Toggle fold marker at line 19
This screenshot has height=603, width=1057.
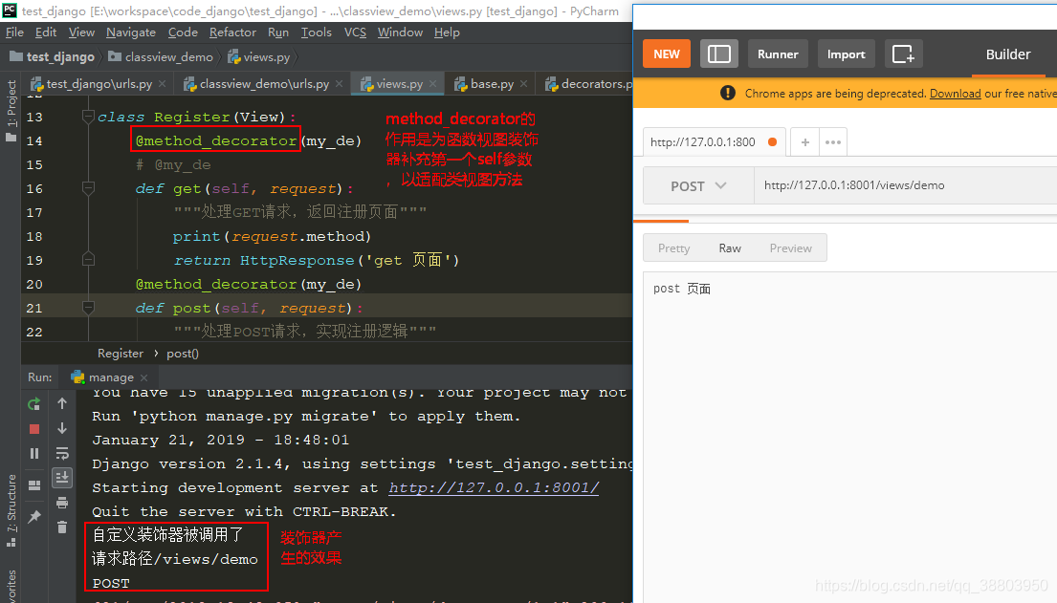tap(88, 259)
